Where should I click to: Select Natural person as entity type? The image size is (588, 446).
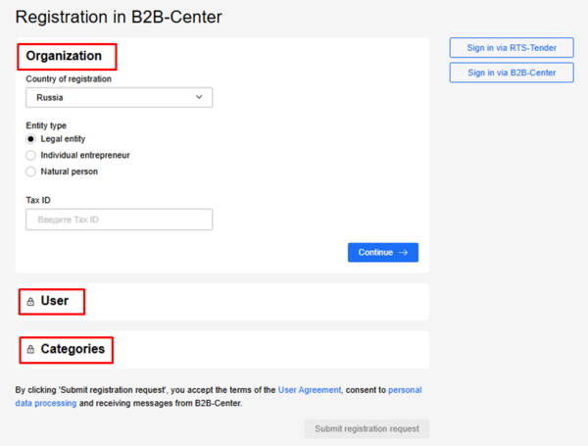pos(31,172)
